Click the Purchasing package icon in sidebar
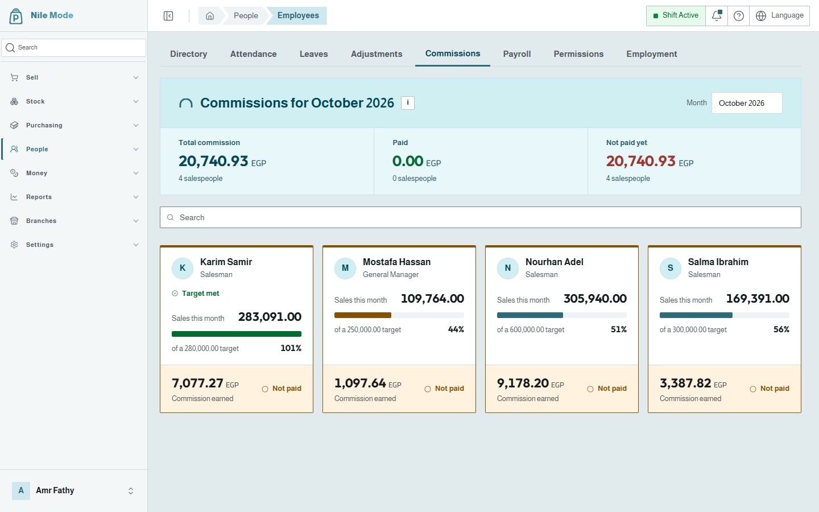Screen dimensions: 819x512 [14, 125]
